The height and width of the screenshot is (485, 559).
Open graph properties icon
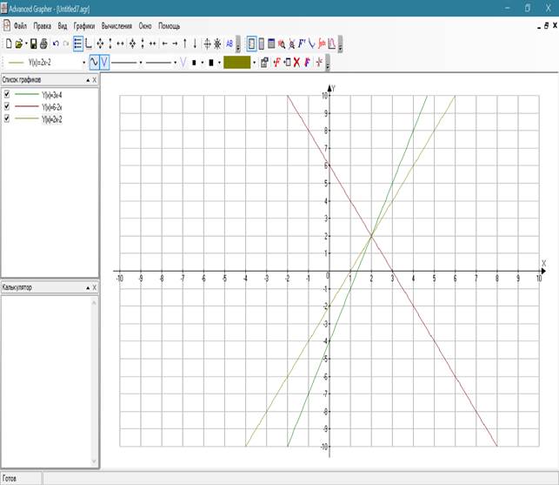[264, 63]
